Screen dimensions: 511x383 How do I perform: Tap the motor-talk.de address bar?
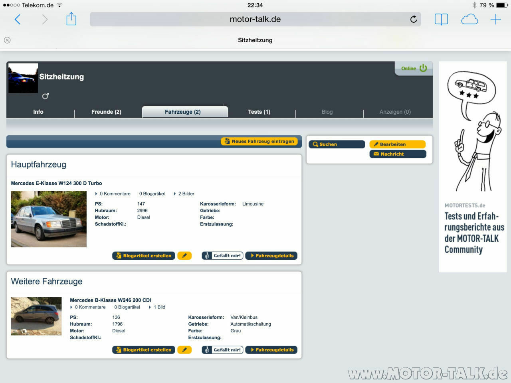(255, 19)
